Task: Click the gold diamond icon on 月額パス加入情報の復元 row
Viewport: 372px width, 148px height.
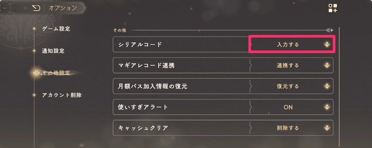Action: point(327,86)
